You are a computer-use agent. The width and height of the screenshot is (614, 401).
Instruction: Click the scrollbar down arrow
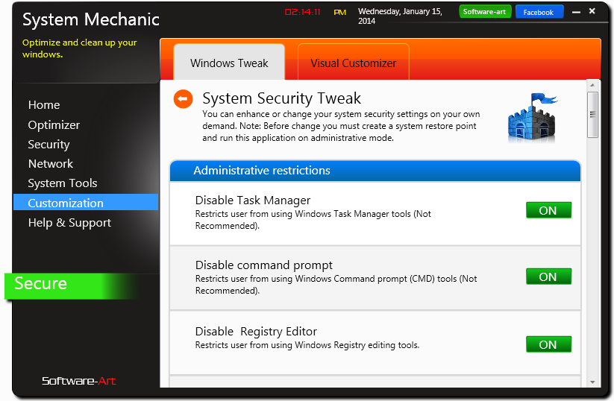click(x=592, y=382)
